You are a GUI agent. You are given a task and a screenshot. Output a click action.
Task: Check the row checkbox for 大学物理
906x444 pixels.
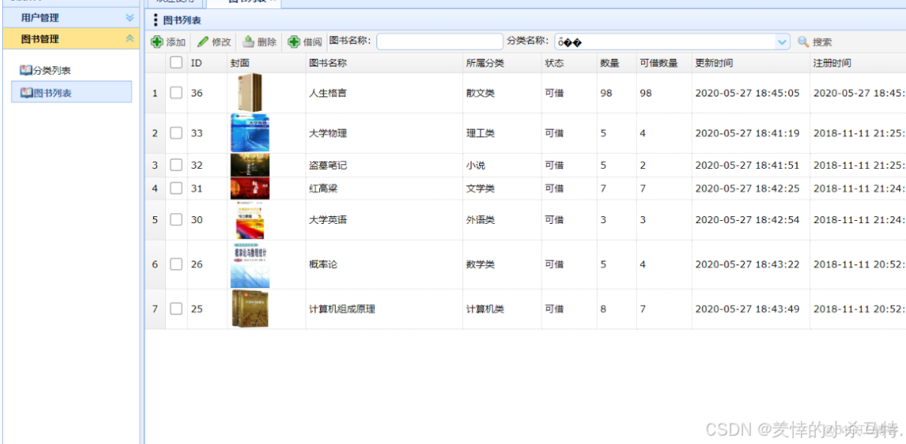pyautogui.click(x=174, y=132)
